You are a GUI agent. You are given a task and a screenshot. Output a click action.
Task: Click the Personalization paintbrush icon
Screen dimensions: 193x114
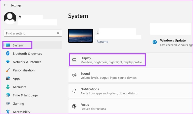(x=8, y=70)
